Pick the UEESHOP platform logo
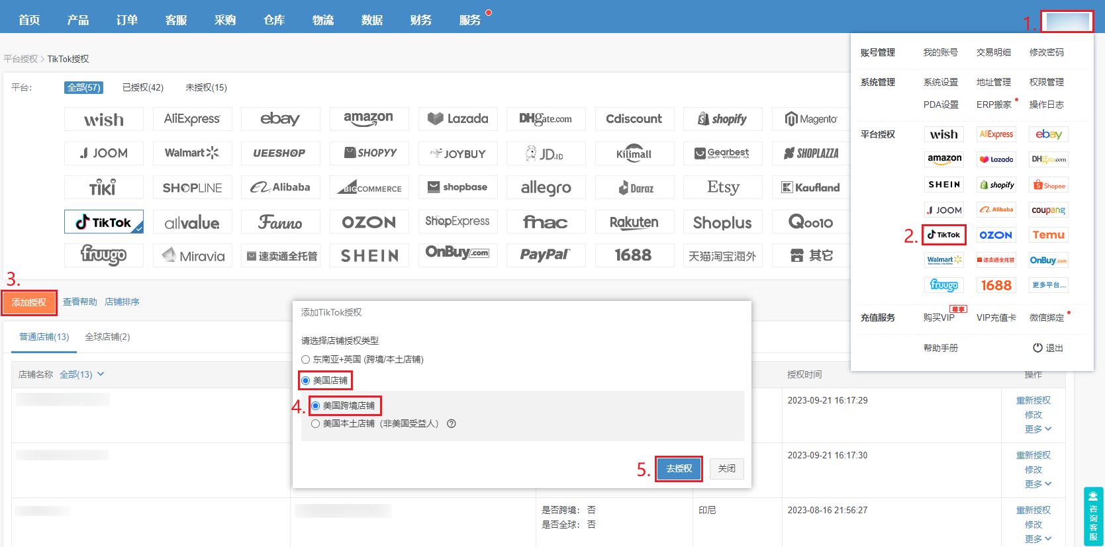1105x547 pixels. click(281, 153)
